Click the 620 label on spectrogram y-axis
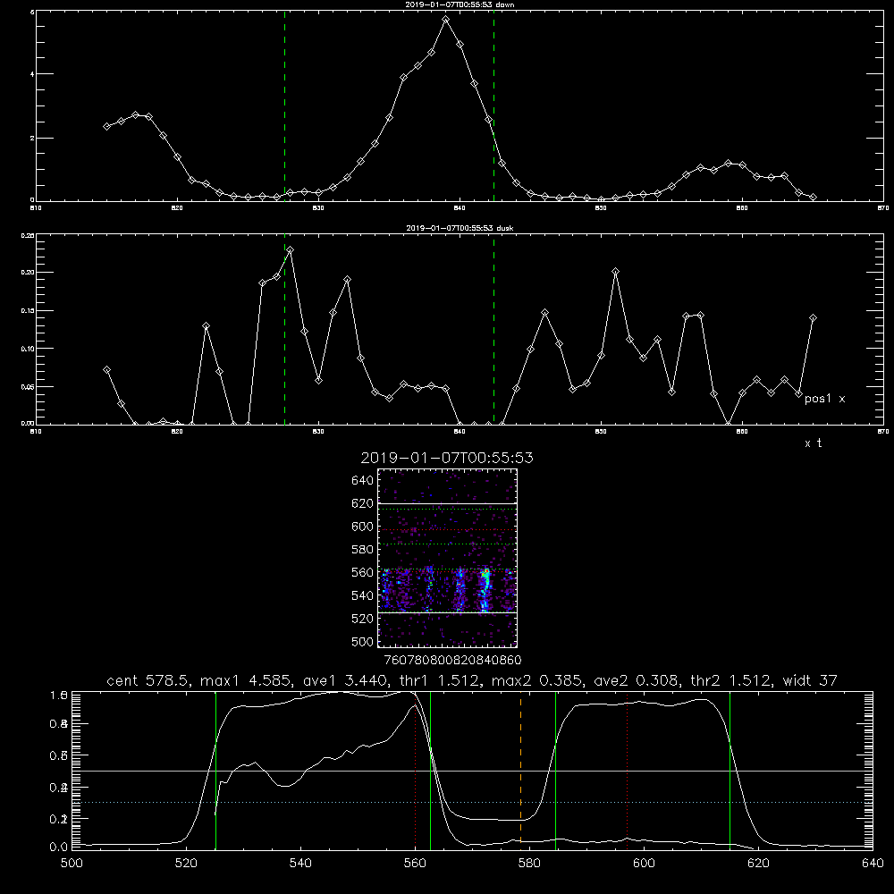The height and width of the screenshot is (894, 894). click(362, 503)
